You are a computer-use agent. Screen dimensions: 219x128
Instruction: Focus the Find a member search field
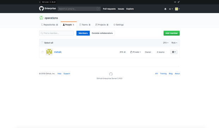57,33
